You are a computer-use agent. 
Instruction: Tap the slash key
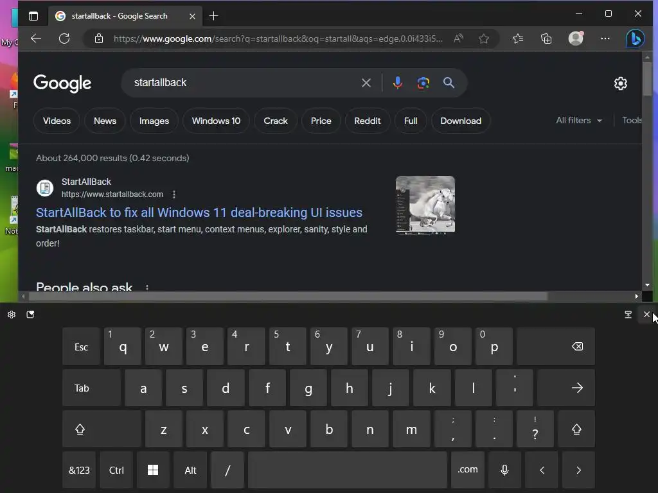227,470
